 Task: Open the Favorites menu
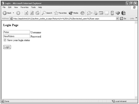pos(25,7)
